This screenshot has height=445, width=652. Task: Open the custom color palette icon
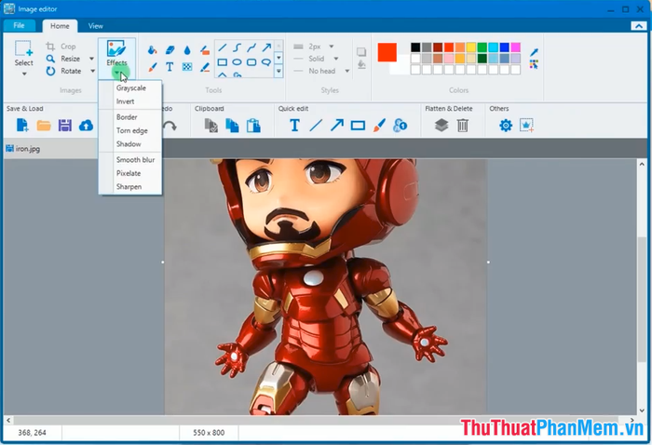click(x=534, y=64)
